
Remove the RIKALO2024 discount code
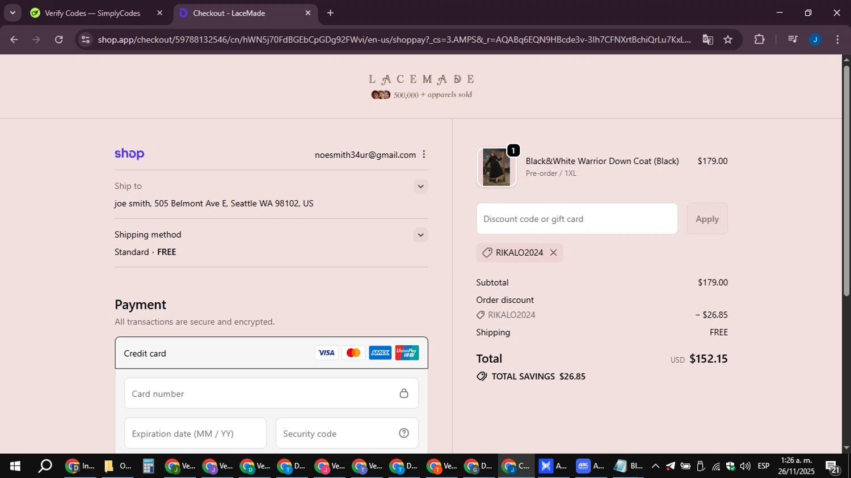tap(553, 253)
